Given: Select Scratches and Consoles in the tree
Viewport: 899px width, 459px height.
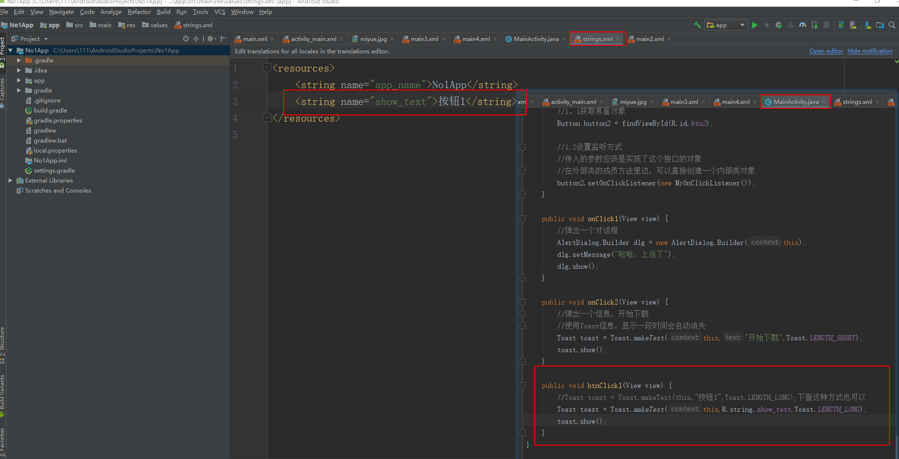Looking at the screenshot, I should (x=53, y=191).
